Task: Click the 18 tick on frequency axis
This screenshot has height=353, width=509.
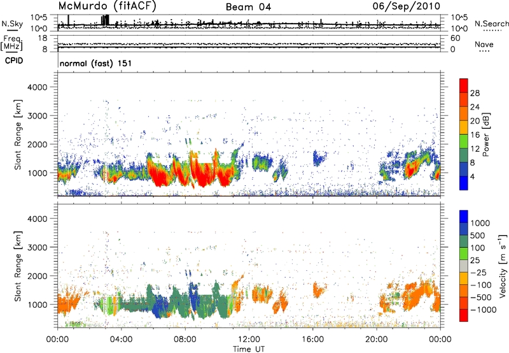Action: [43, 38]
